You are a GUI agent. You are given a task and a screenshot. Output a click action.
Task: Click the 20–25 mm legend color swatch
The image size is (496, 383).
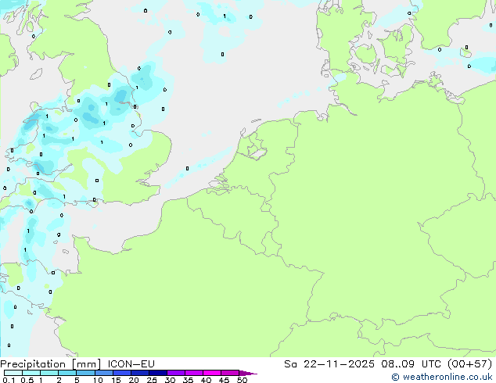tap(139, 373)
